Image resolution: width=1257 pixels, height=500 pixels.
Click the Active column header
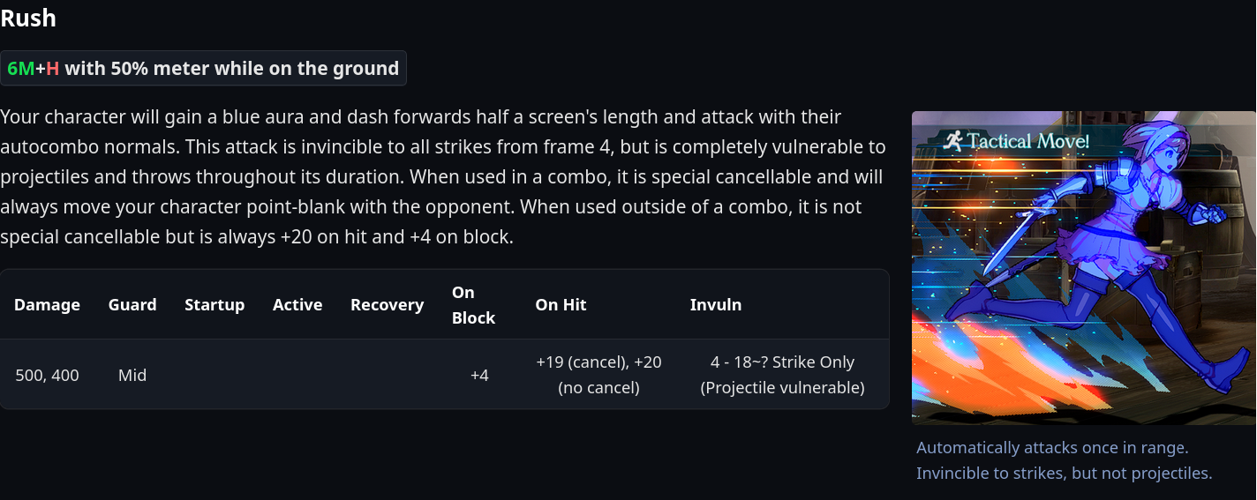click(x=297, y=305)
